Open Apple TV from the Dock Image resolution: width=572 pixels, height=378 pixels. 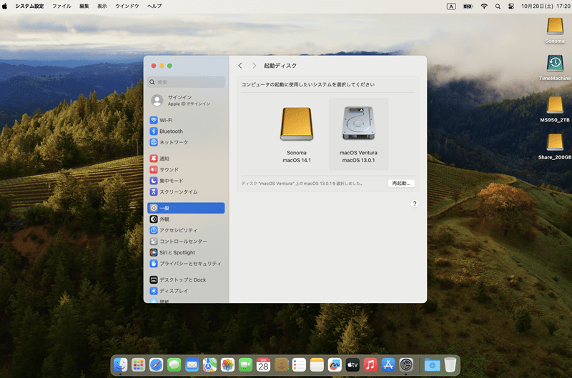click(x=352, y=364)
